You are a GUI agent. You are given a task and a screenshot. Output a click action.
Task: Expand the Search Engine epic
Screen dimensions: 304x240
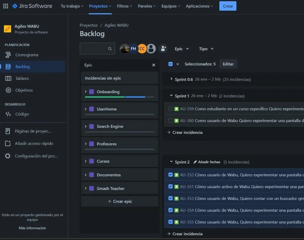tap(86, 126)
